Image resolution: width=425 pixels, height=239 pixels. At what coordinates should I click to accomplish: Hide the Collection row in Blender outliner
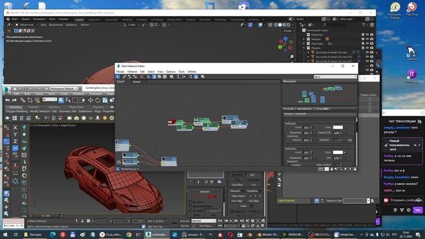(367, 35)
